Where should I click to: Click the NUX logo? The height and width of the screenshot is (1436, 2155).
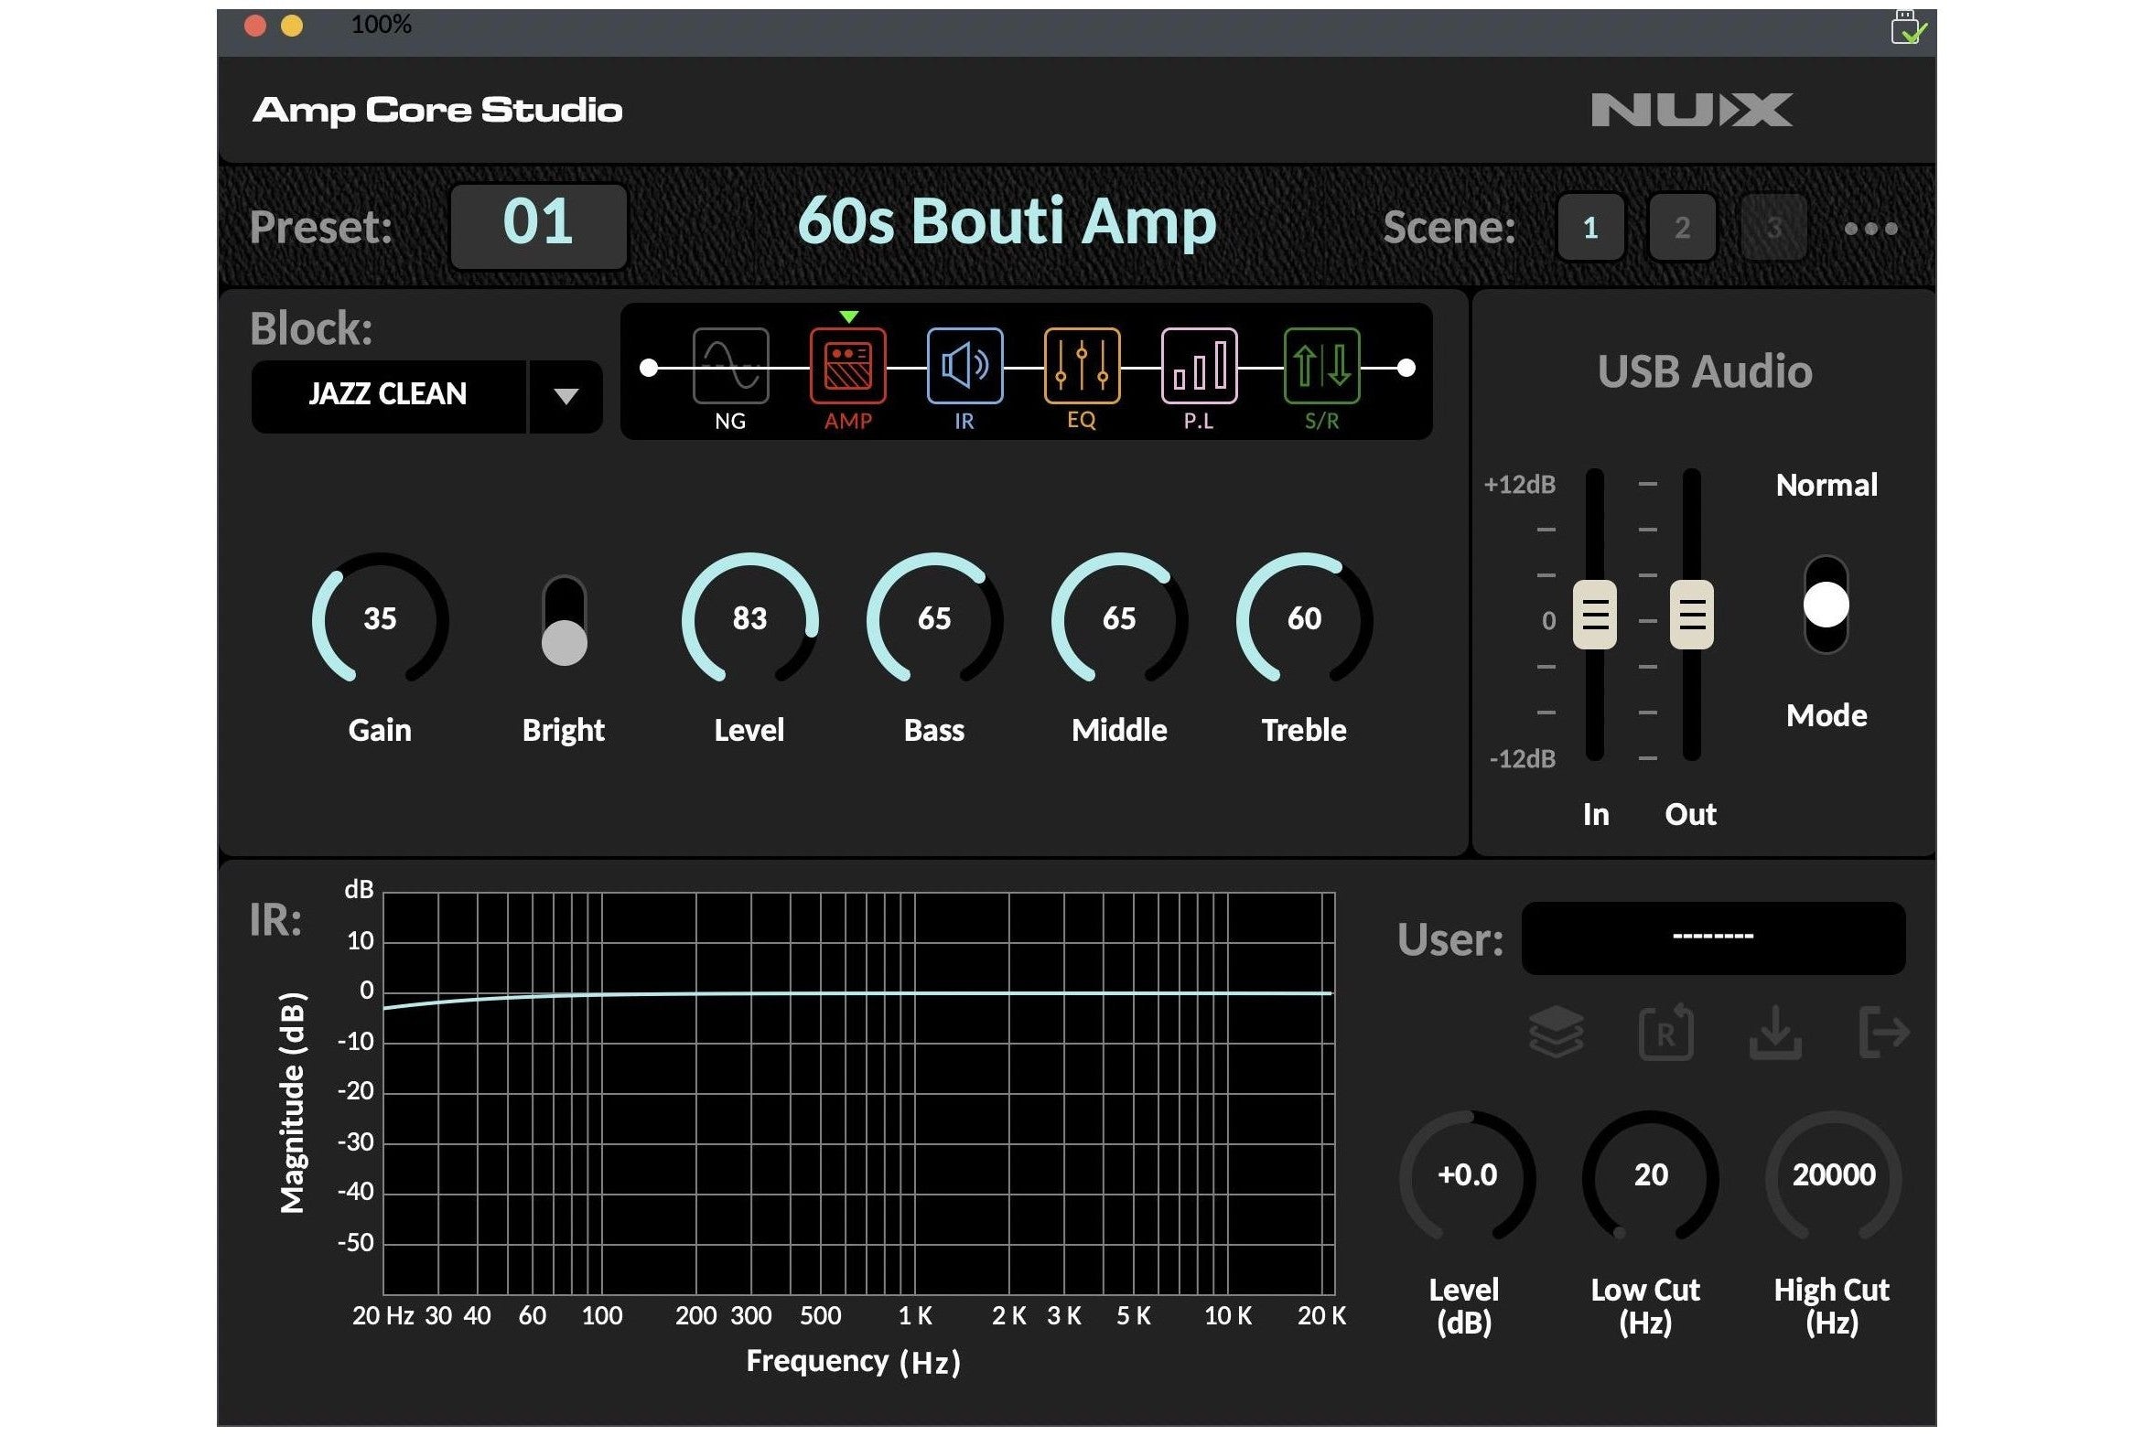1691,110
